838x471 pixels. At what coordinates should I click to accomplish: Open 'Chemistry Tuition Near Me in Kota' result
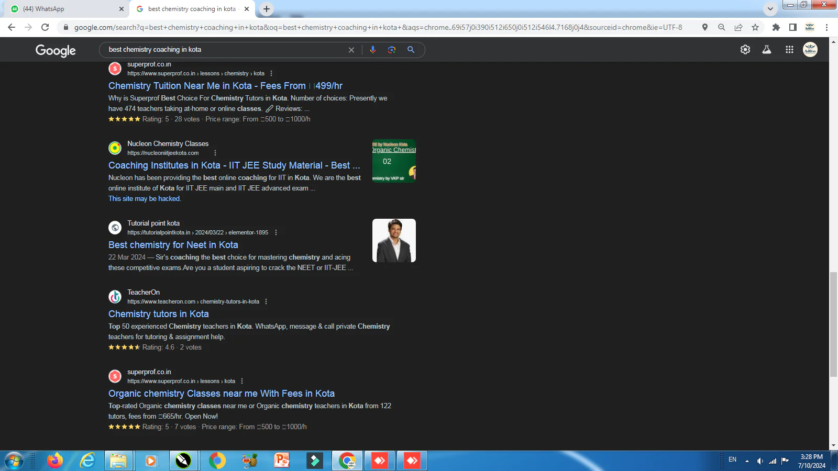click(x=225, y=86)
